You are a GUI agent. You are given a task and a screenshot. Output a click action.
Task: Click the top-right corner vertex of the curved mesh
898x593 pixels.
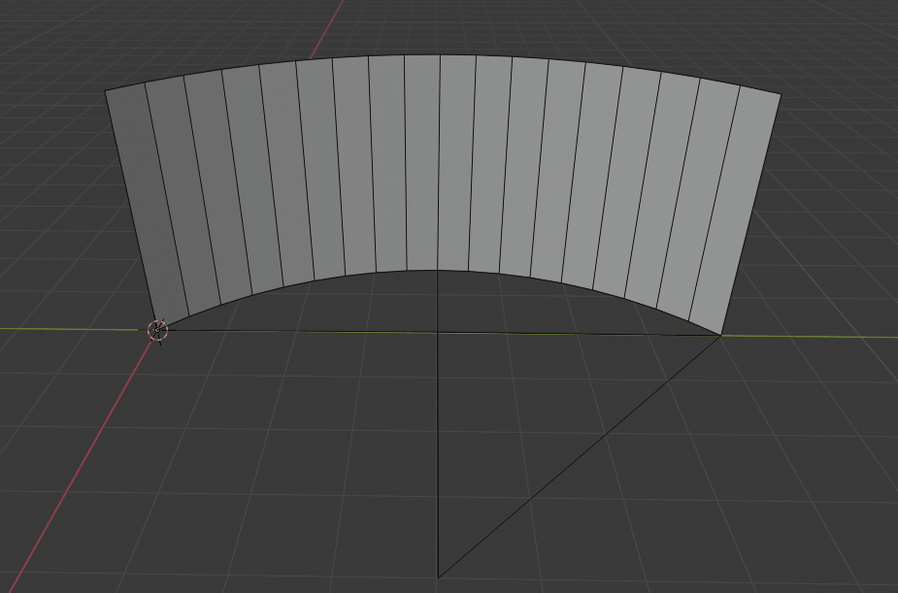click(780, 94)
